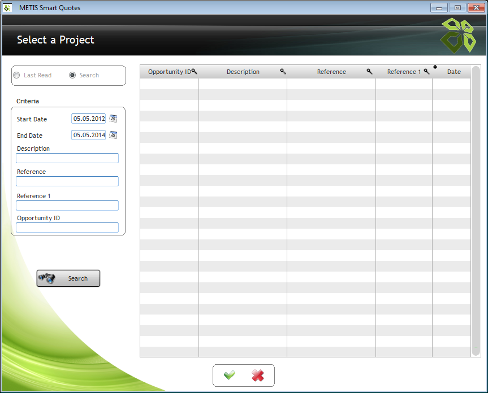Focus the End Date field
This screenshot has height=393, width=488.
coord(89,135)
